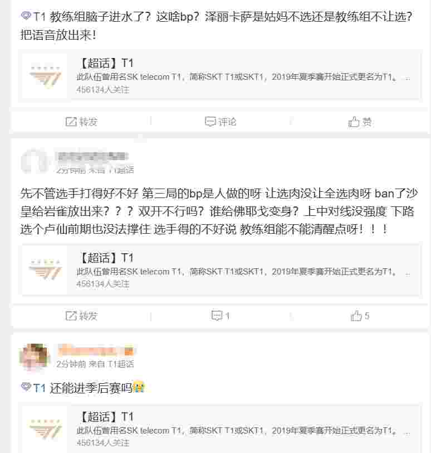Click the repost icon on the second post
The image size is (431, 453).
point(71,316)
